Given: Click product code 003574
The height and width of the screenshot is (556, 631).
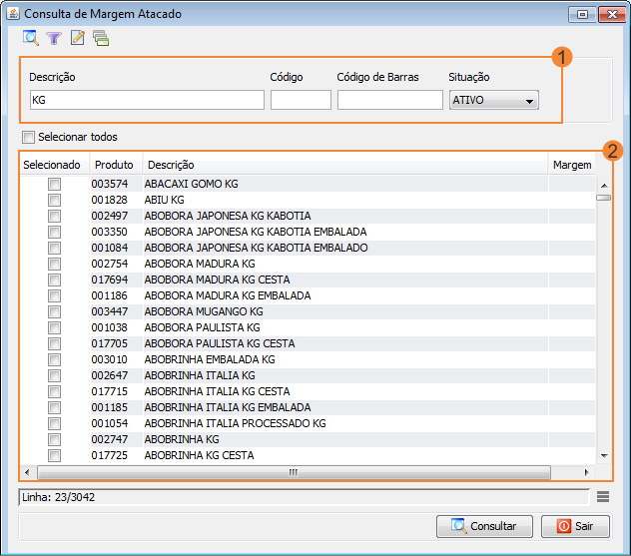Looking at the screenshot, I should coord(110,184).
